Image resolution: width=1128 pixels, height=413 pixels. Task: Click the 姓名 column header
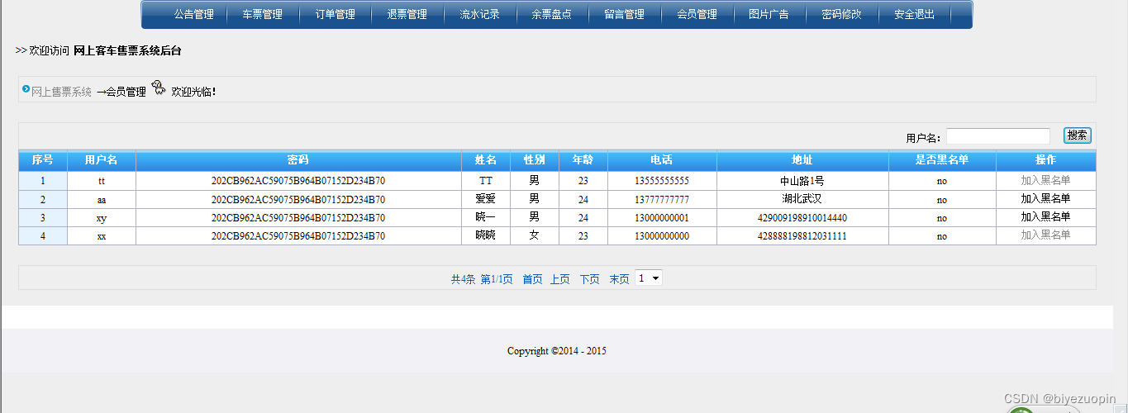click(x=486, y=160)
